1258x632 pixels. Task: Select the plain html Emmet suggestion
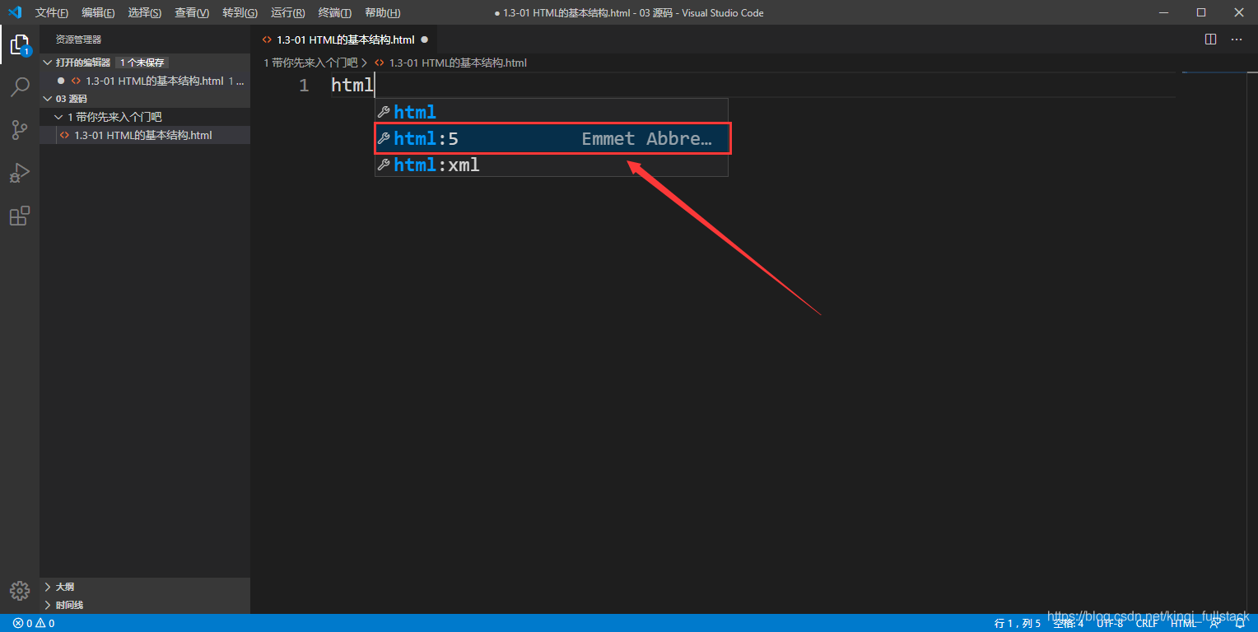552,112
